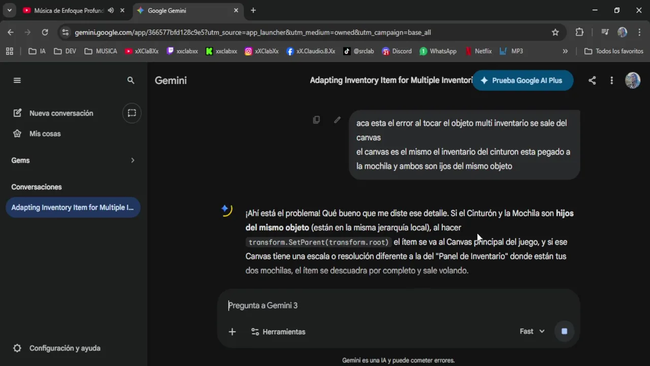Mute the audio on the music tab
The image size is (650, 366).
click(111, 10)
